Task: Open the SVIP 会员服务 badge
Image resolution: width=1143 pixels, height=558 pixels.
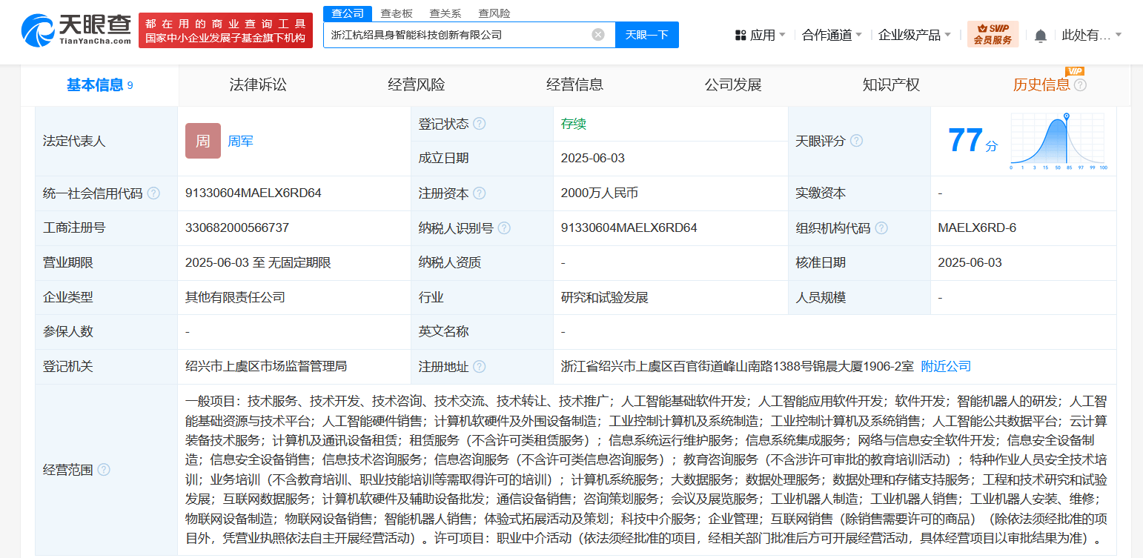Action: click(993, 34)
